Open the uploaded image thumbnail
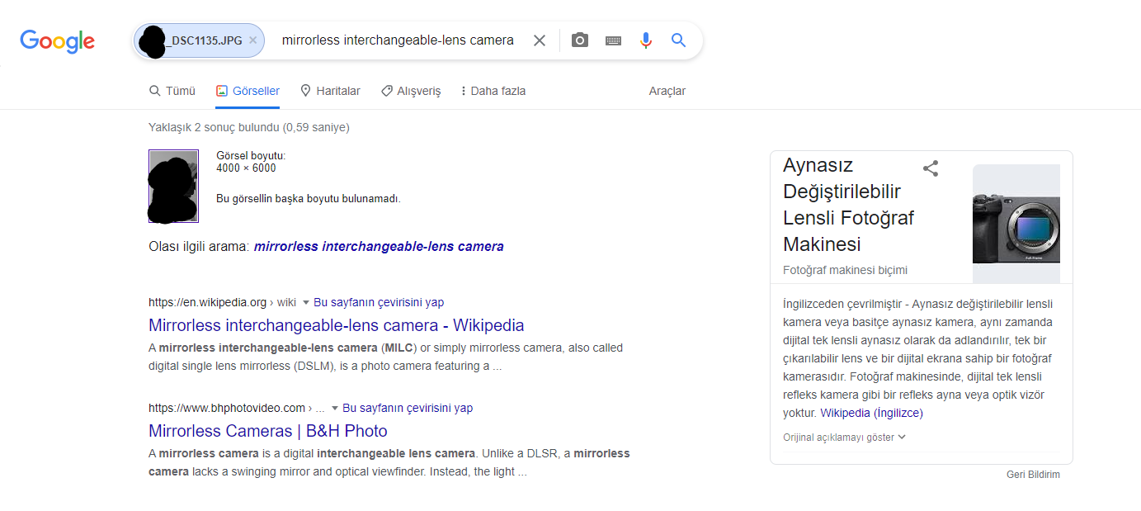1141x511 pixels. coord(173,187)
